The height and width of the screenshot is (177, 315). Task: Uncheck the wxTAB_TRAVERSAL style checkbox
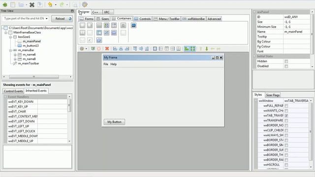[286, 116]
